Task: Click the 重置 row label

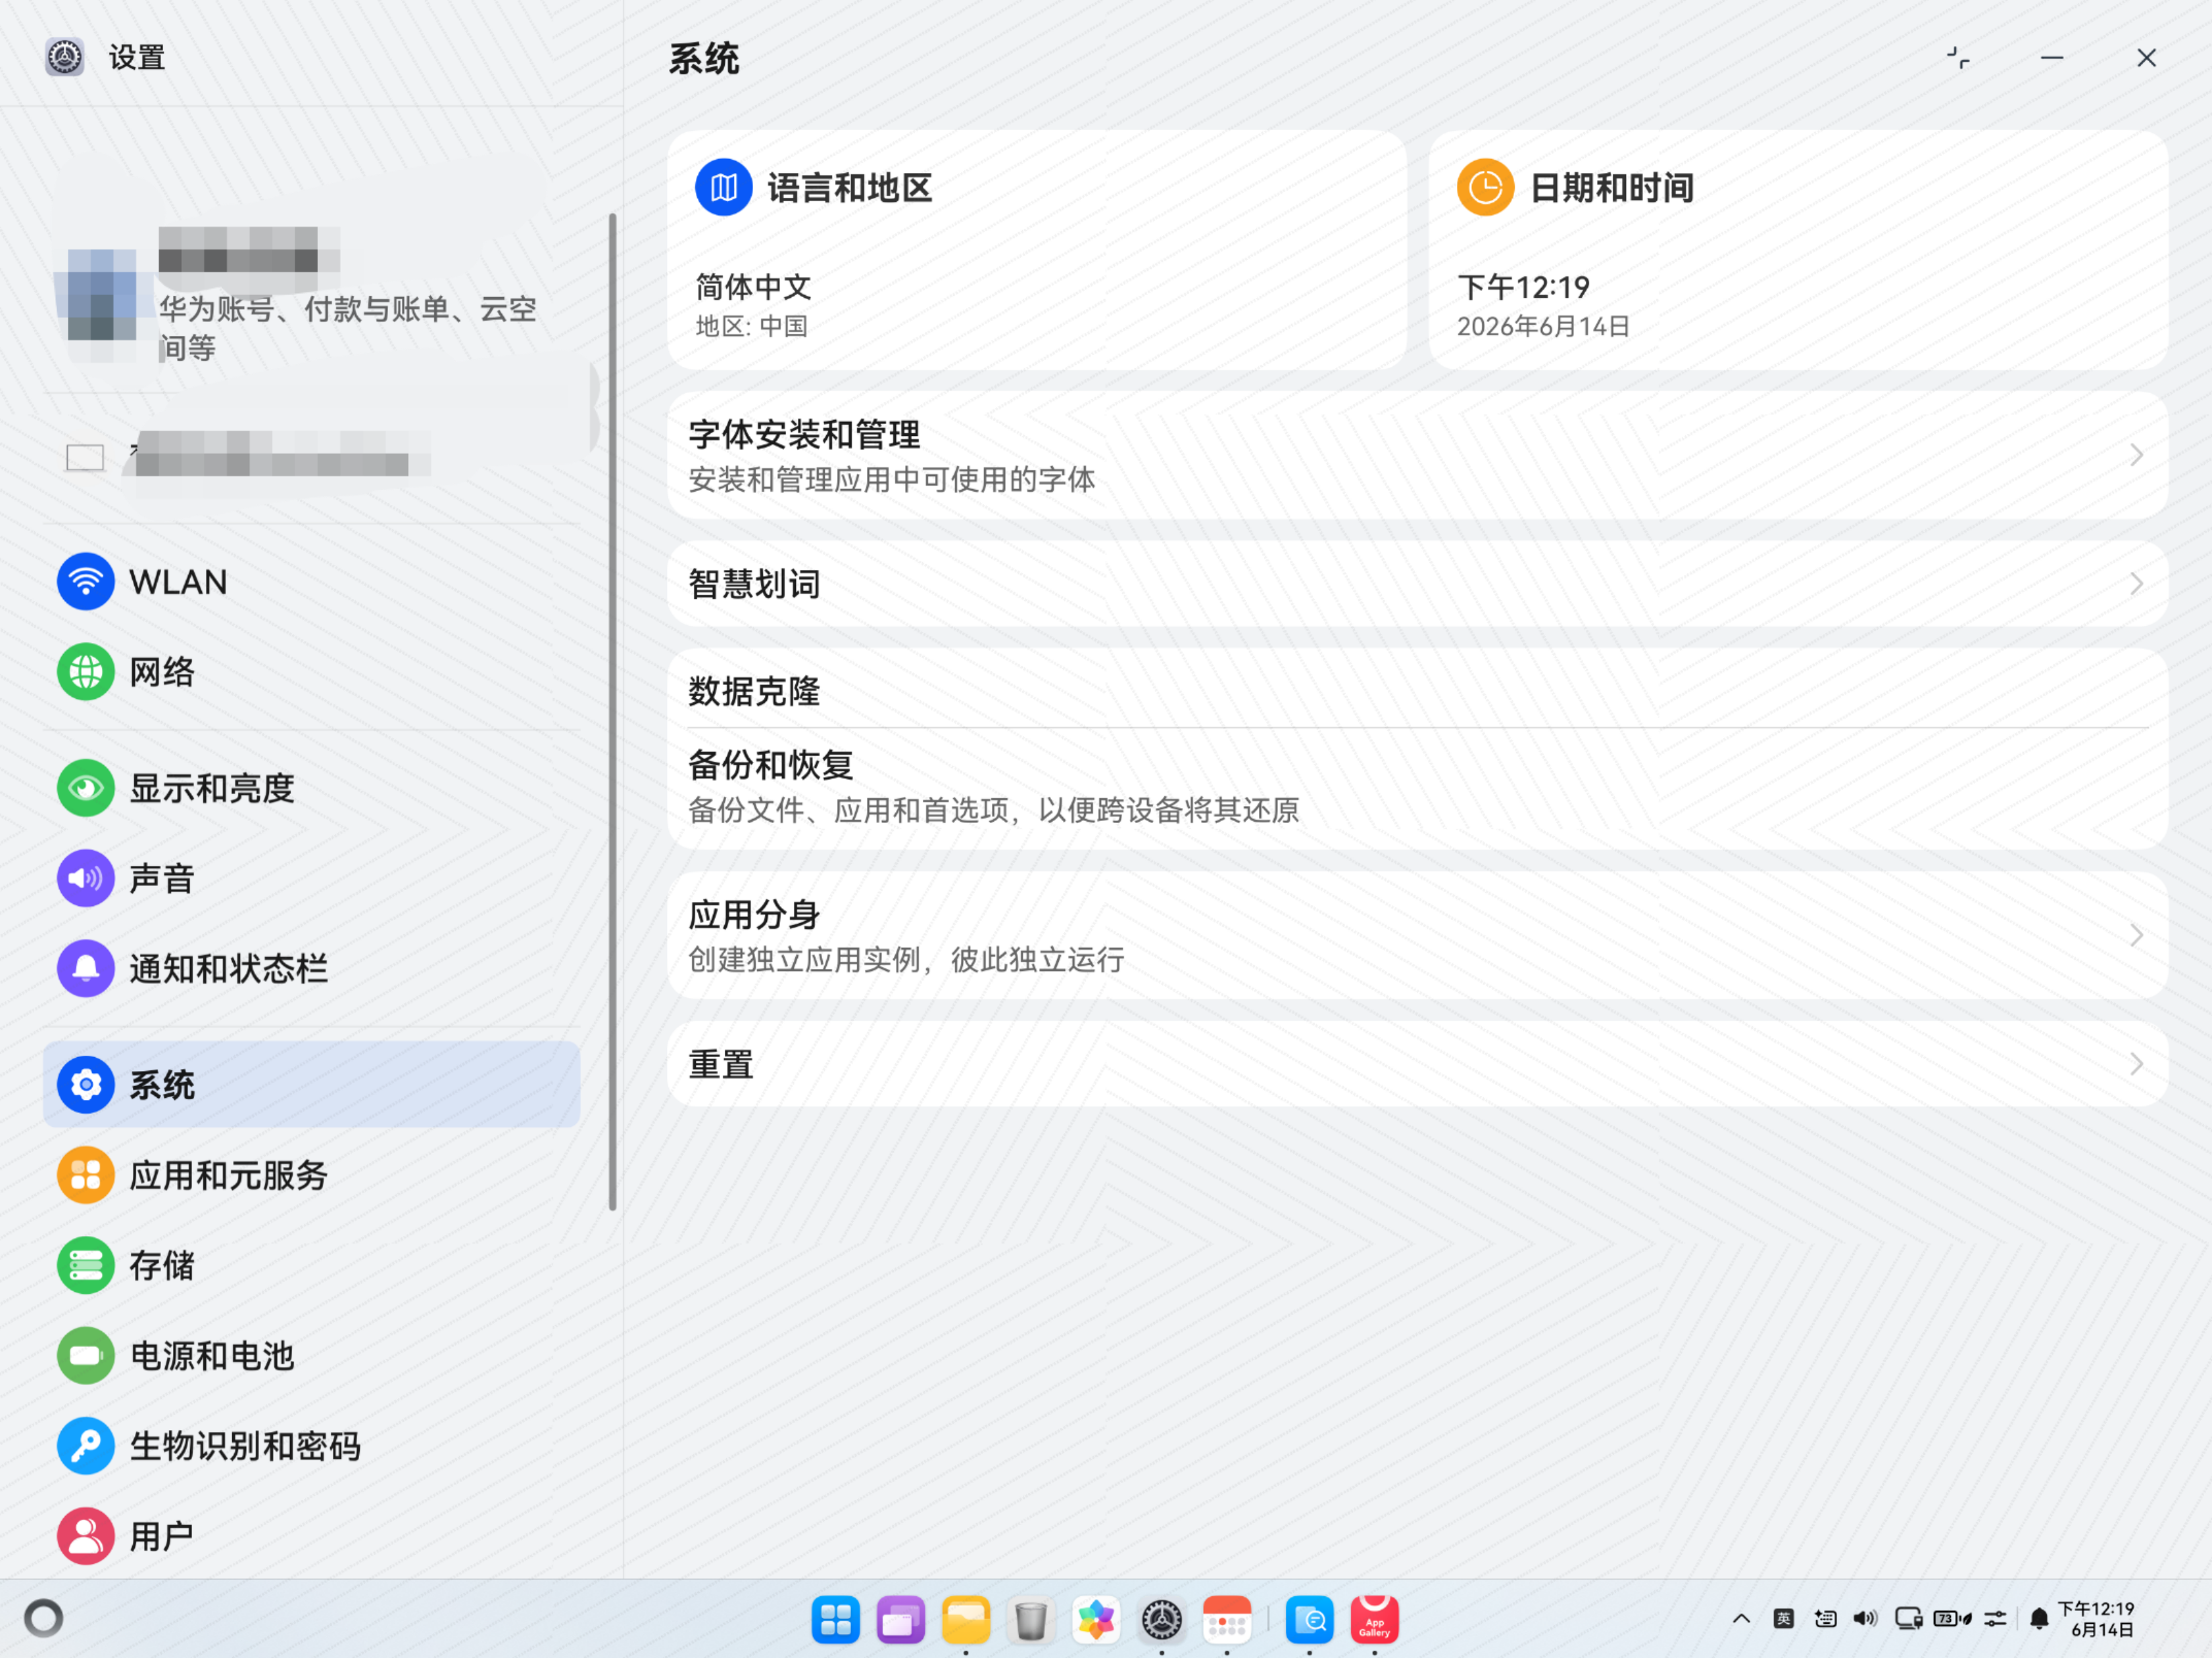Action: coord(721,1064)
